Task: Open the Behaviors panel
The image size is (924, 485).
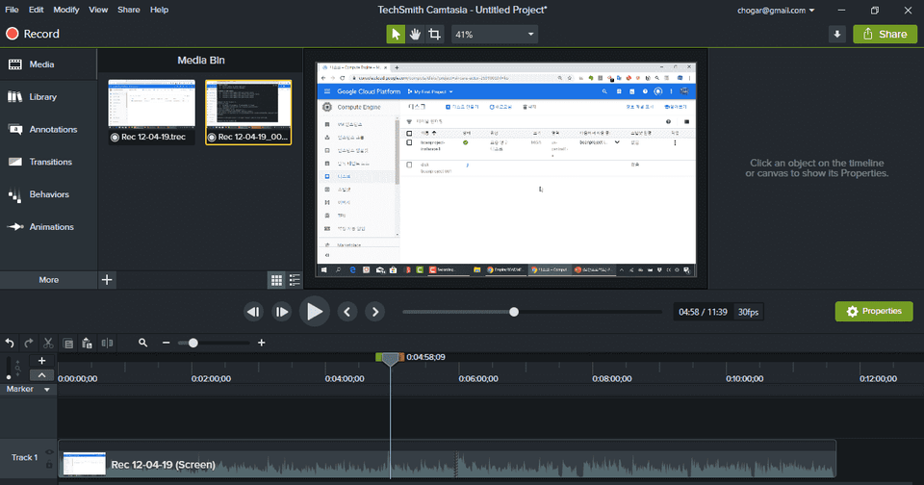Action: [48, 193]
